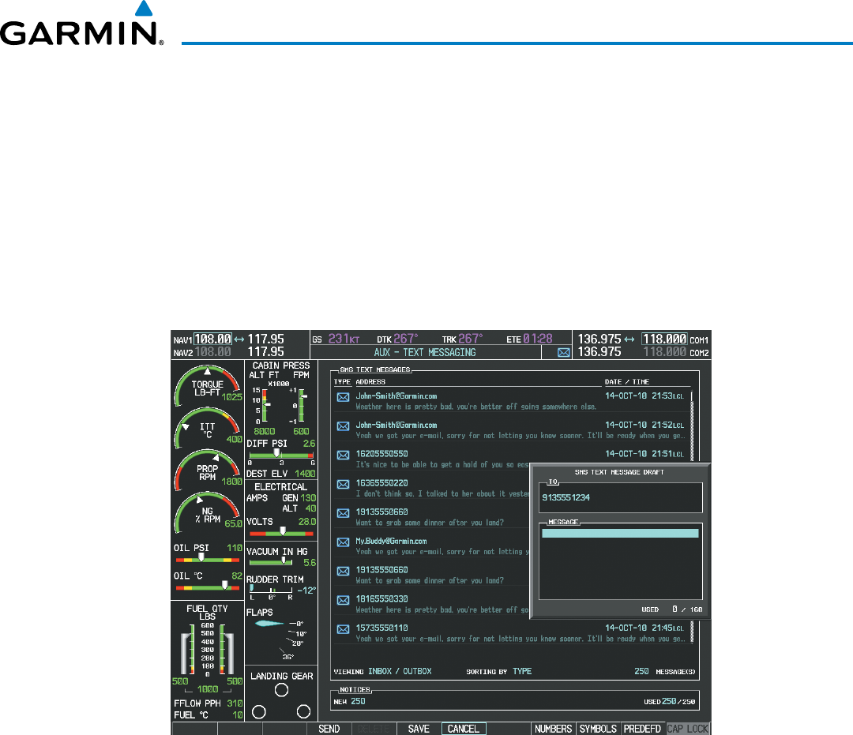853x735 pixels.
Task: Click the OIL PSI bar indicator
Action: [x=207, y=558]
